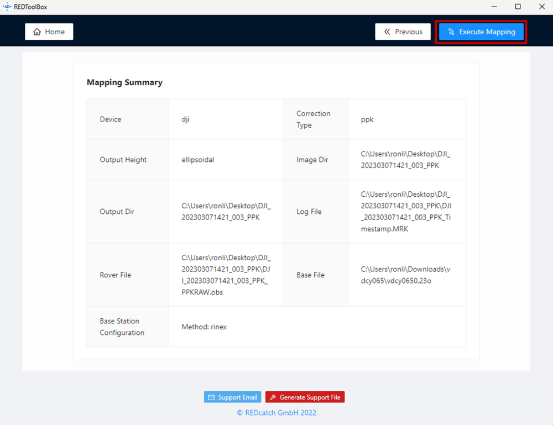
Task: Click the wrench icon on Generate Support File
Action: 274,397
